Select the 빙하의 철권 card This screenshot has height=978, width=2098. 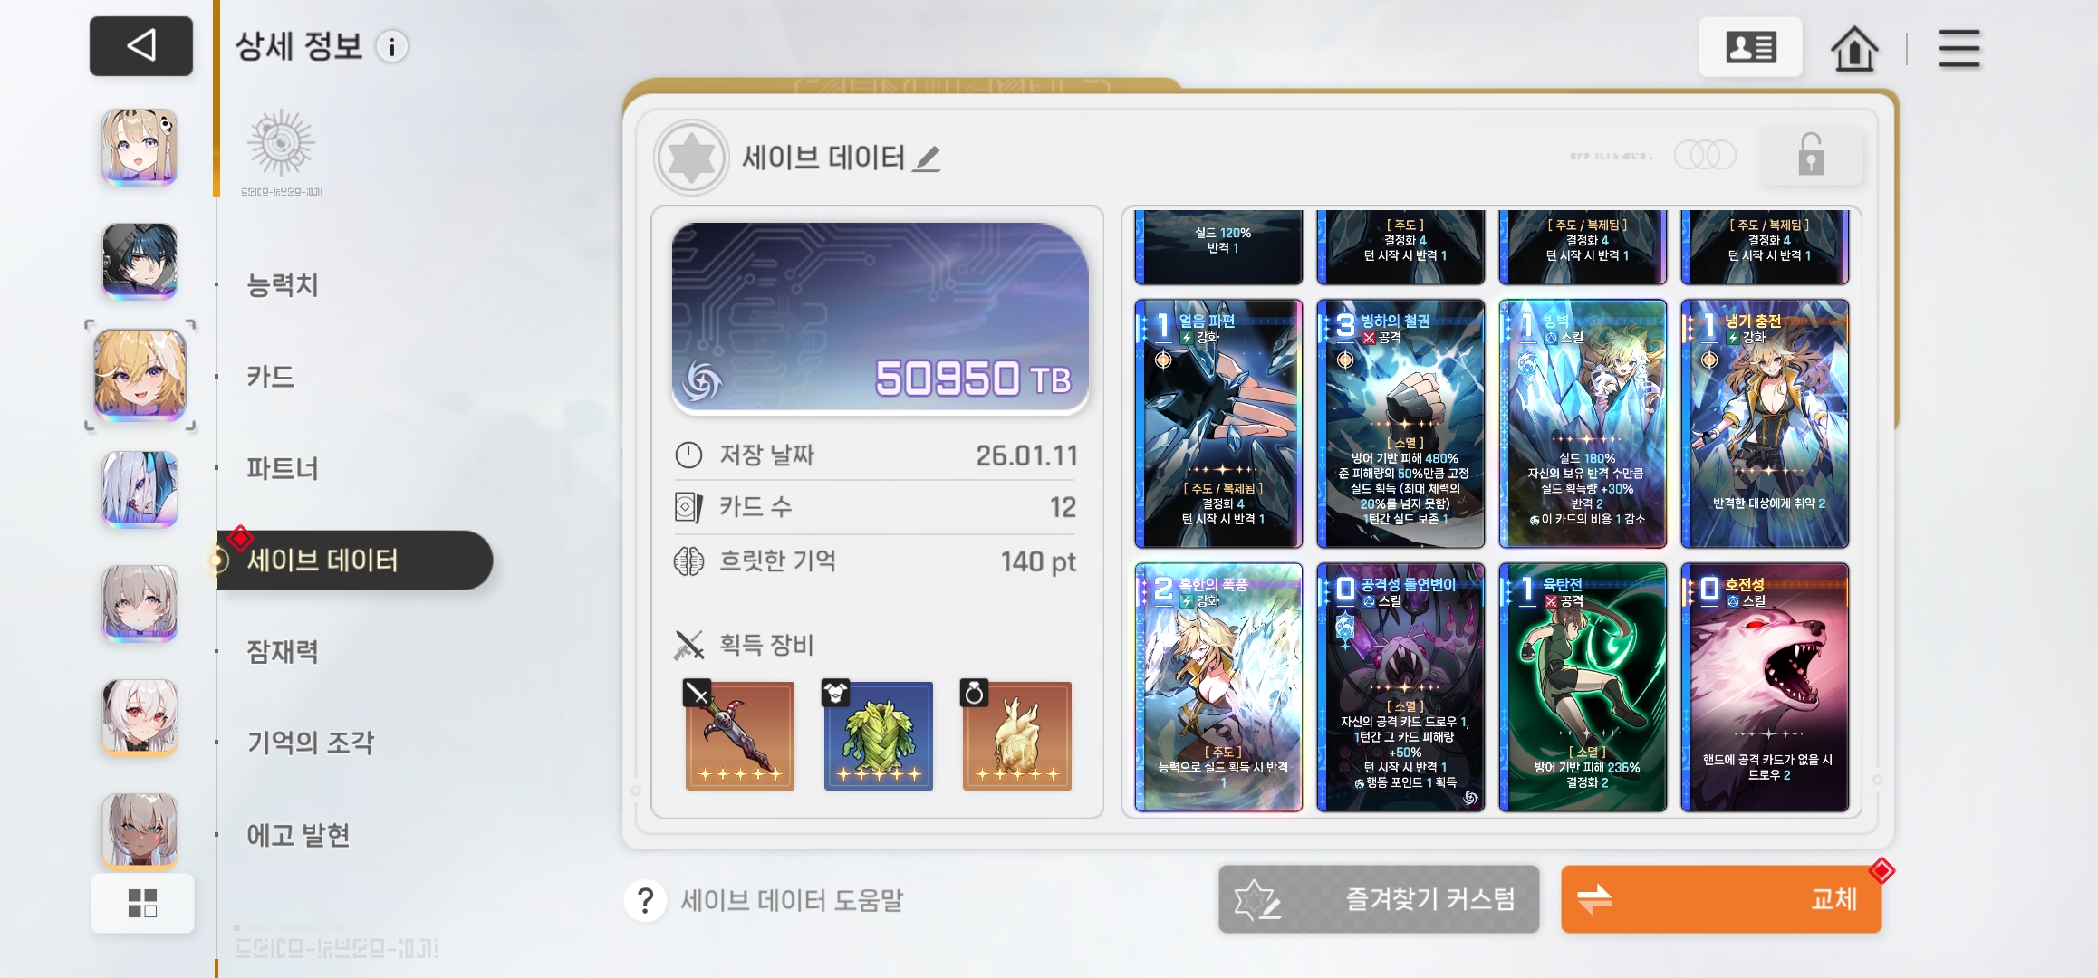[x=1400, y=424]
